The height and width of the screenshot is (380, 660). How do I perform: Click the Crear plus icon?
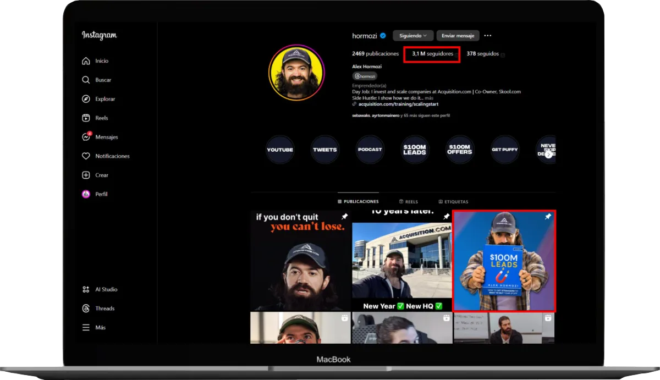point(86,175)
